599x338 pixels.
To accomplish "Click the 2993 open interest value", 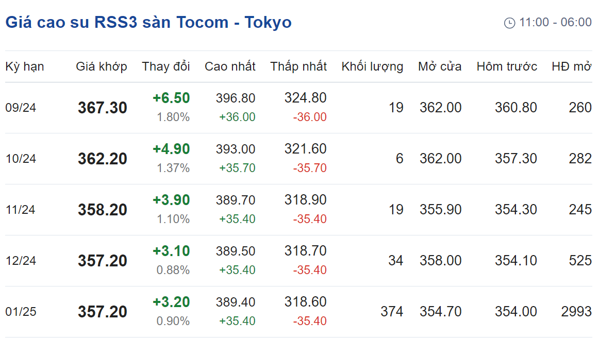I will point(576,312).
